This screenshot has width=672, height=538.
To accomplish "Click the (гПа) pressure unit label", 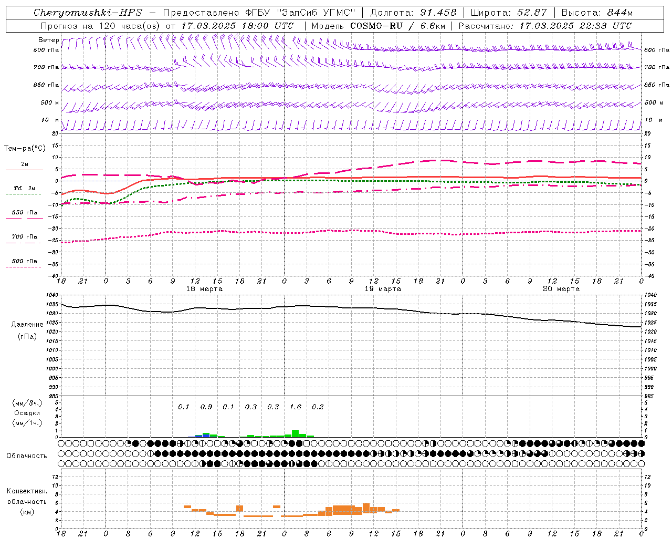I will pos(27,337).
